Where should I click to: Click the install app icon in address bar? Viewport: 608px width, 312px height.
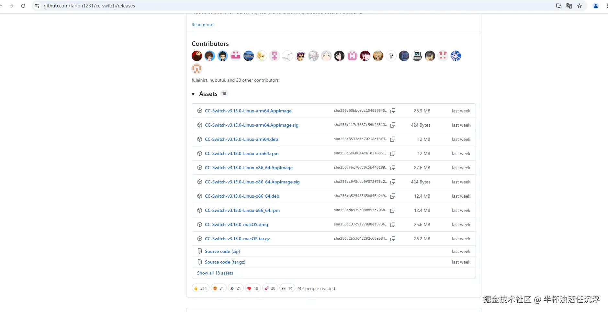[x=559, y=6]
